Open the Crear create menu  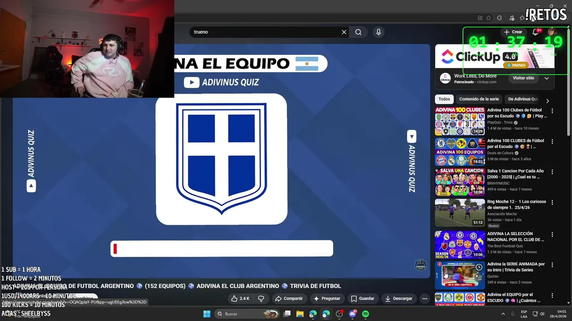tap(513, 32)
